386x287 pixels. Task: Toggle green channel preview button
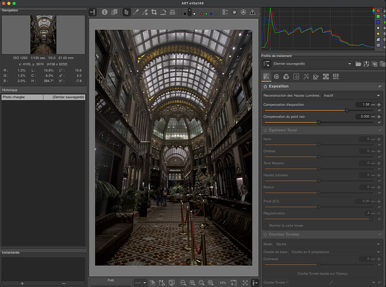tap(206, 14)
